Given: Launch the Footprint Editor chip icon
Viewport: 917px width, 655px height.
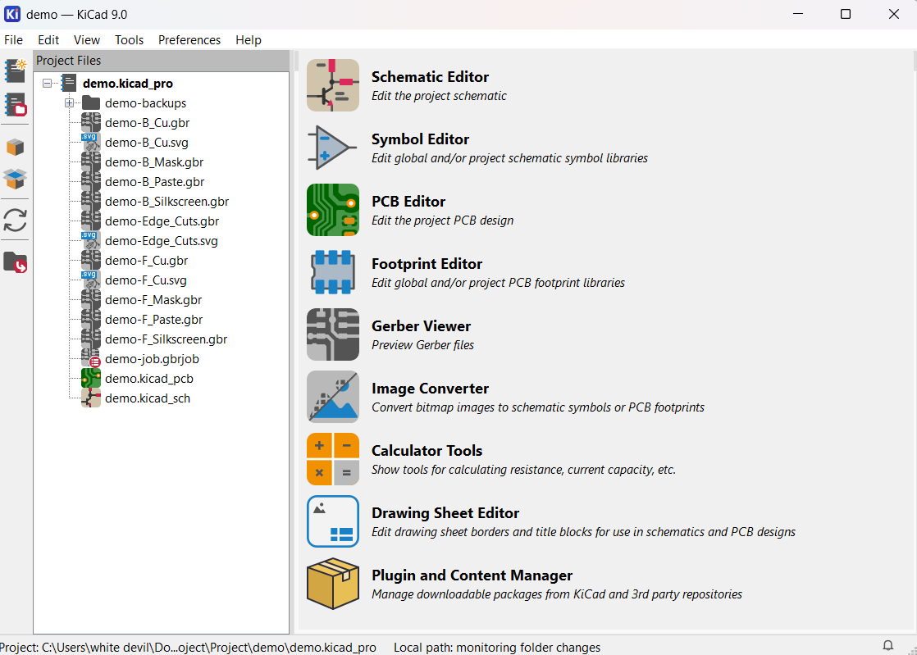Looking at the screenshot, I should [x=333, y=272].
